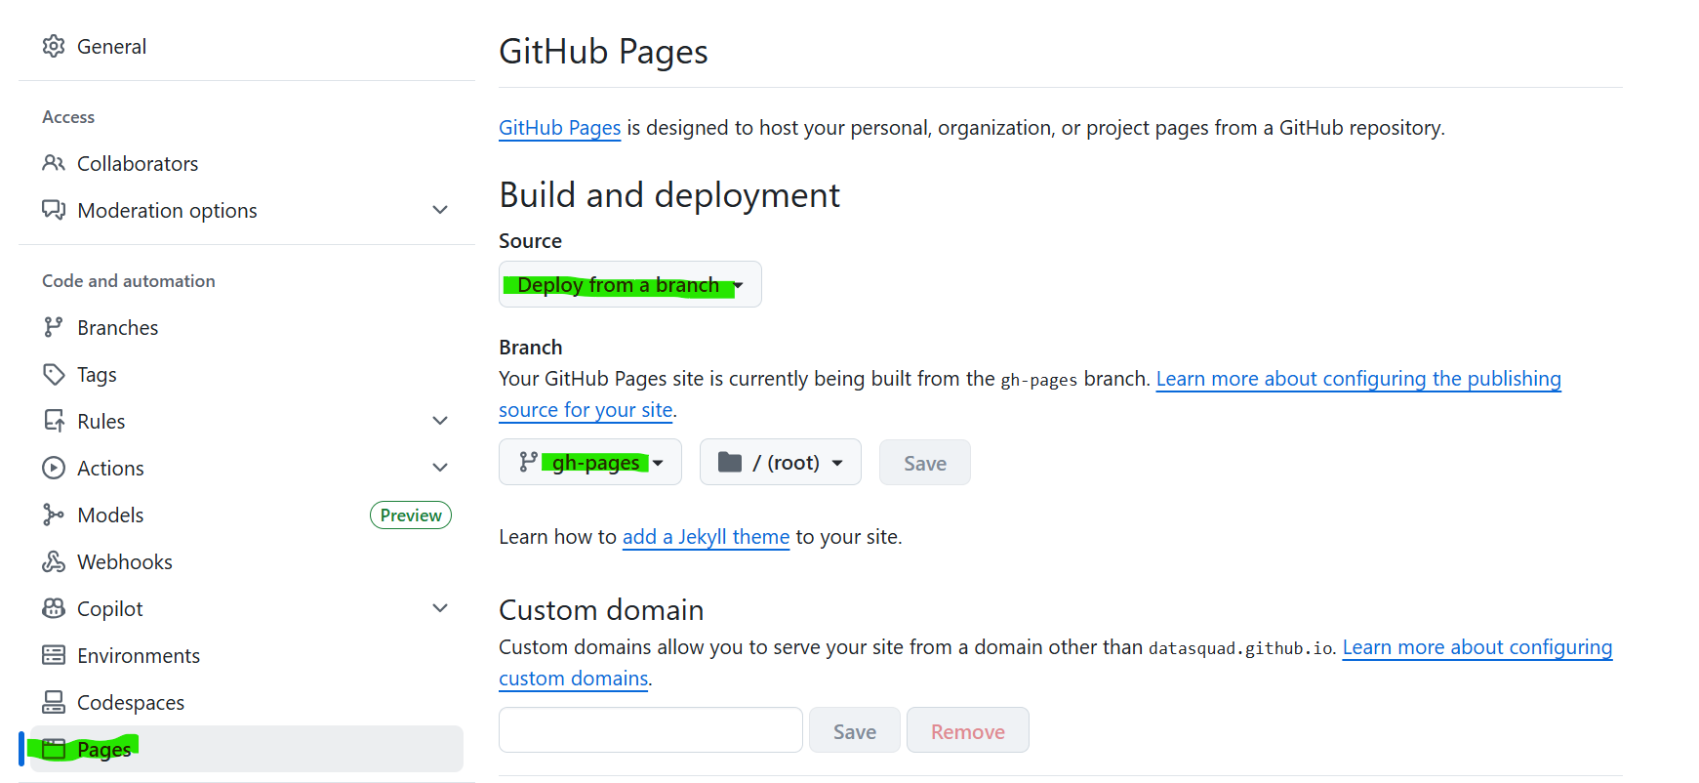This screenshot has width=1699, height=783.
Task: Click Save button for custom domain
Action: [854, 730]
